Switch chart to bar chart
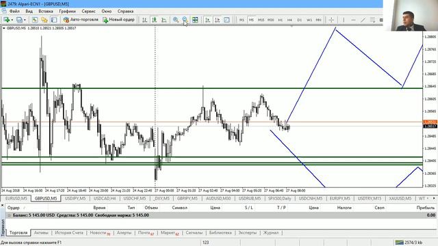The image size is (438, 246). [144, 20]
